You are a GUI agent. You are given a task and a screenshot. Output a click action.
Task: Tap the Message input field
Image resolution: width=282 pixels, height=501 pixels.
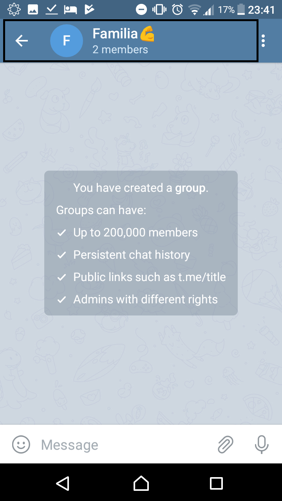[98, 445]
